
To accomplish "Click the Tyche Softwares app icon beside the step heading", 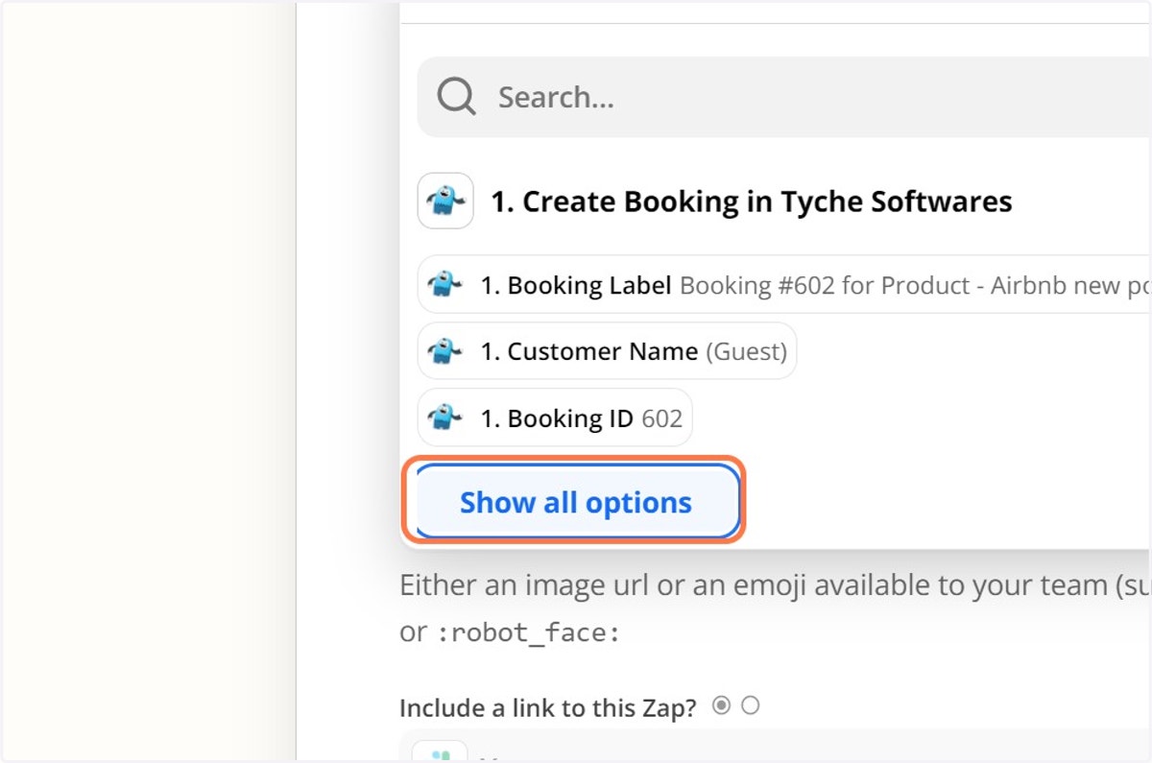I will pyautogui.click(x=445, y=201).
